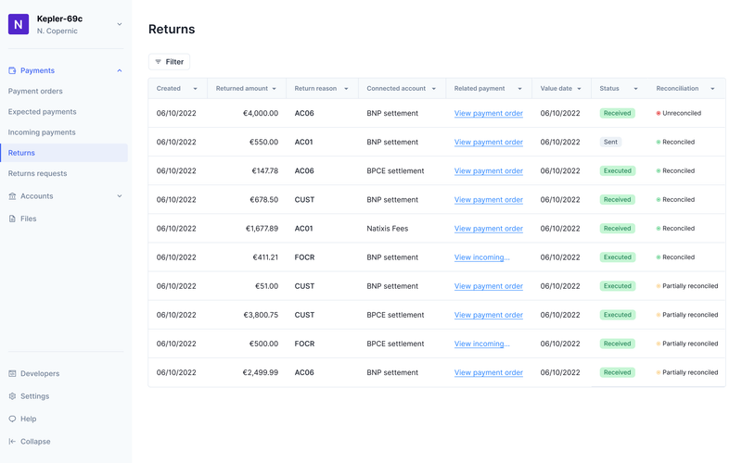
Task: Collapse the Payments section chevron
Action: [x=120, y=71]
